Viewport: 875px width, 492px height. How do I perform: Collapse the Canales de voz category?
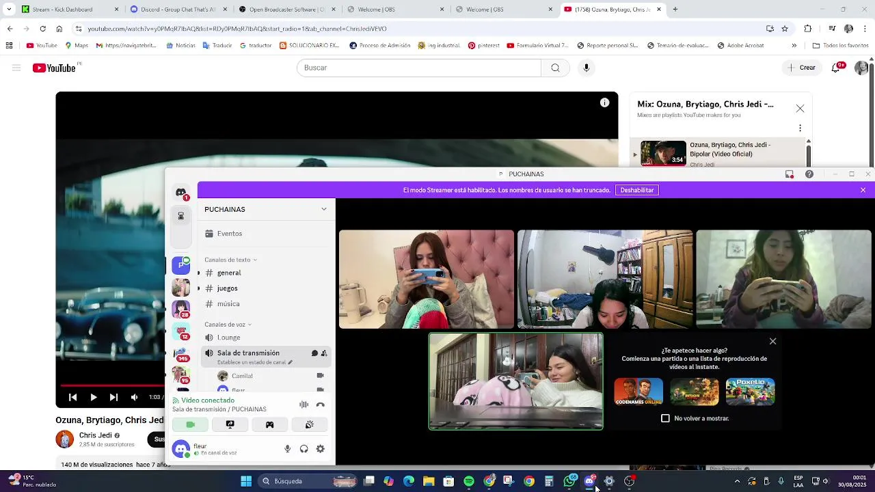click(x=228, y=325)
